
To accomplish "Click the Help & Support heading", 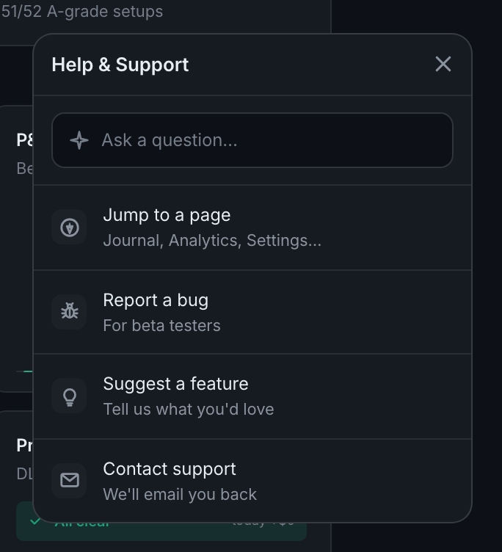I will pyautogui.click(x=120, y=65).
